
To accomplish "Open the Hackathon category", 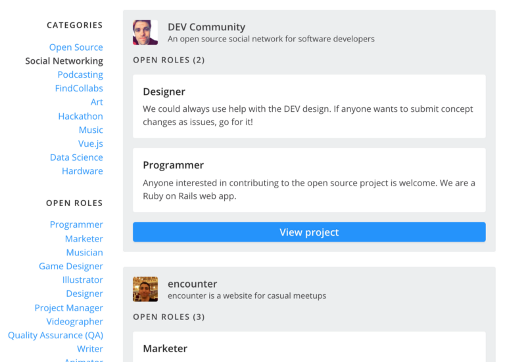I will click(80, 116).
